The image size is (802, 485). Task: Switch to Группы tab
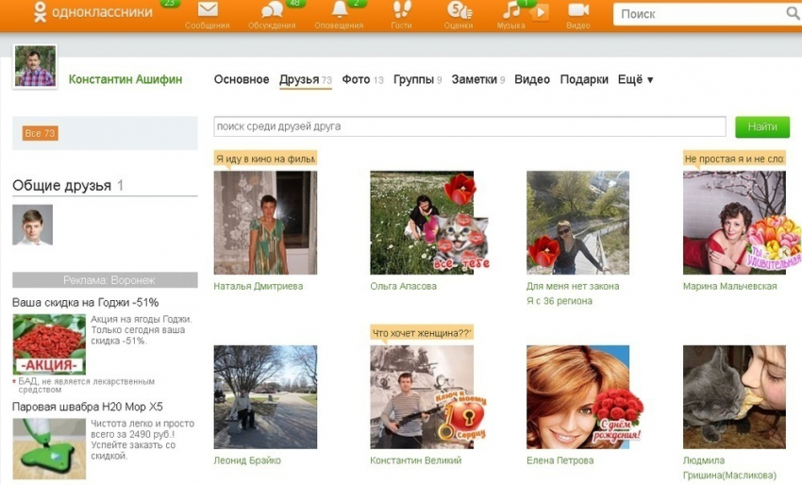(x=417, y=79)
